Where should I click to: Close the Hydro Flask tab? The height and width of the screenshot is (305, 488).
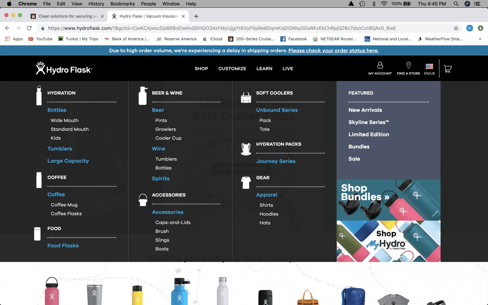tap(183, 16)
